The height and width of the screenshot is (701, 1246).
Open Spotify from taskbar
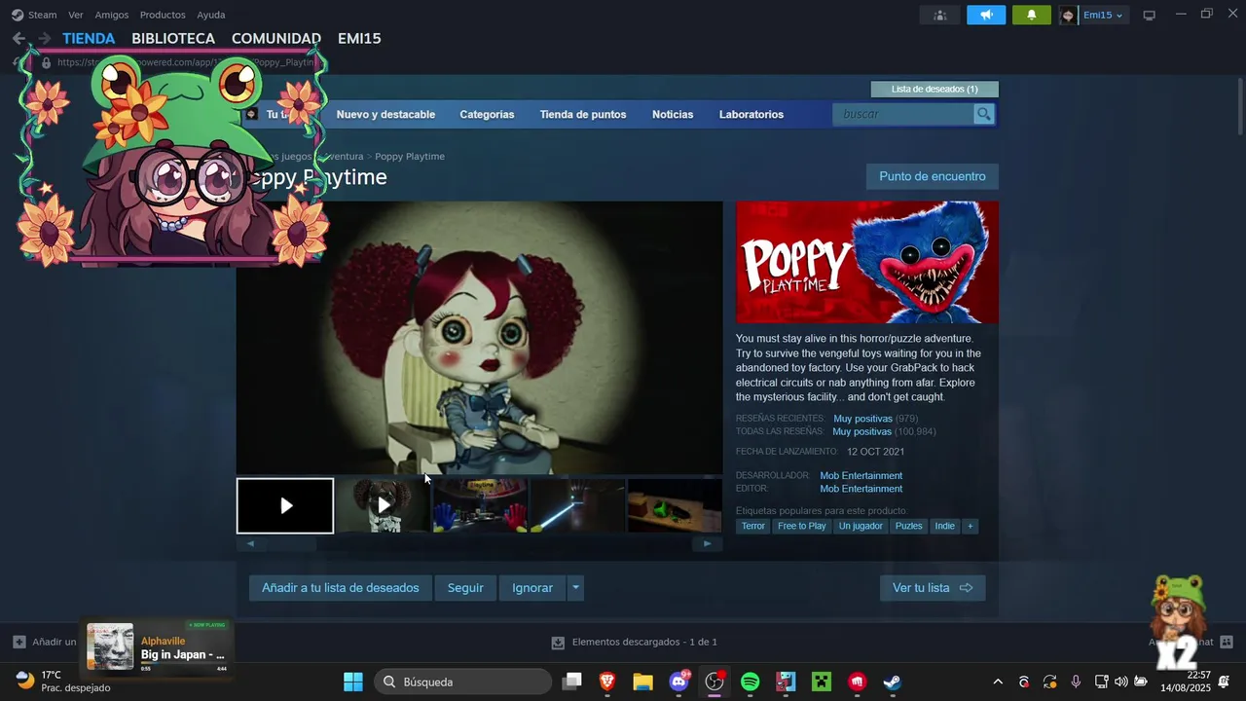point(751,682)
